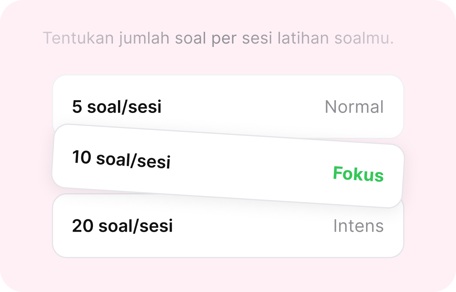Set session length to ten questions
Viewport: 456px width, 292px height.
[x=228, y=166]
